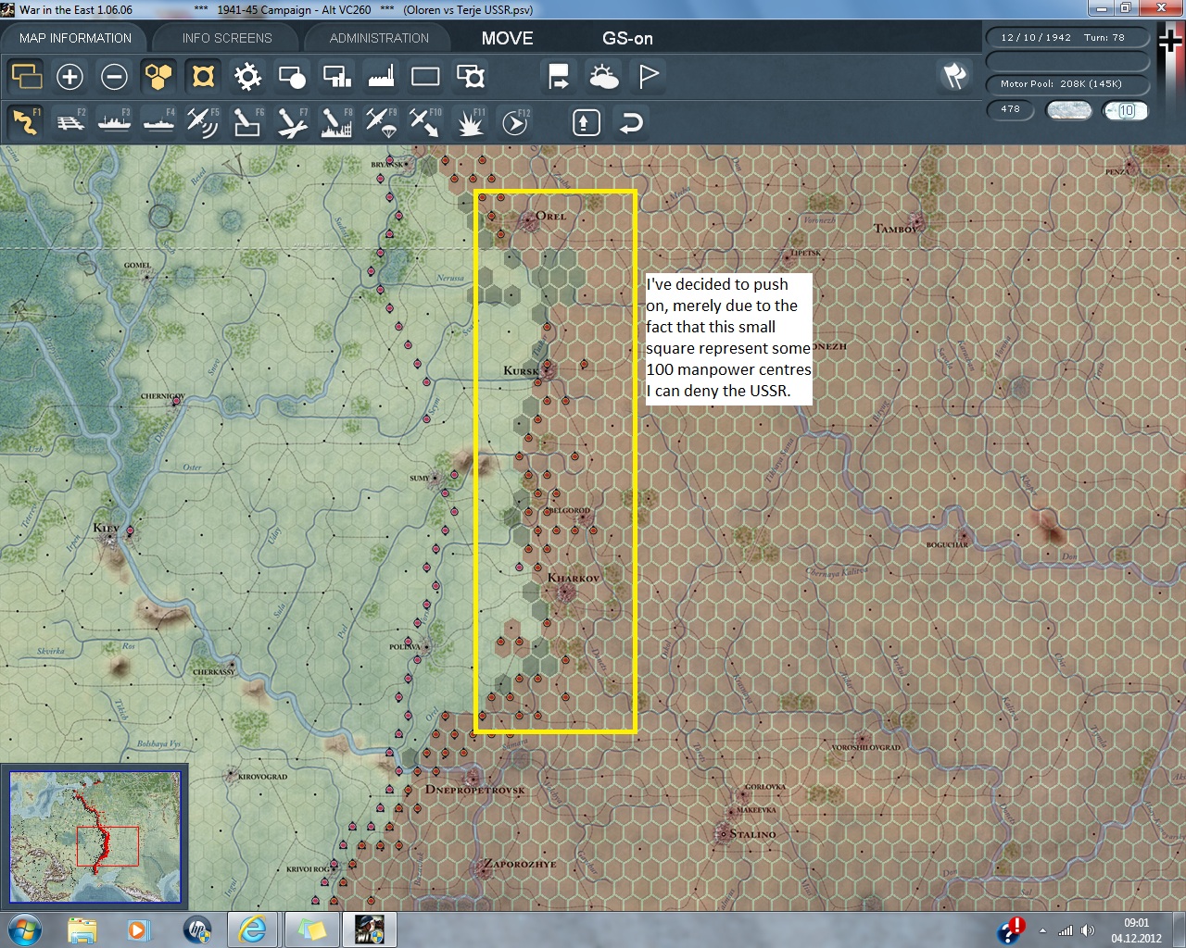Toggle the highlighted square bracket map overlay
The height and width of the screenshot is (948, 1186).
(x=203, y=76)
